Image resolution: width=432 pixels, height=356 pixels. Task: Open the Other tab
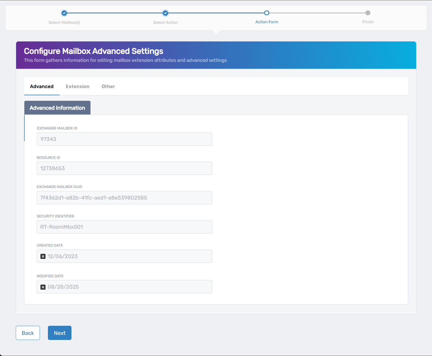(x=108, y=86)
